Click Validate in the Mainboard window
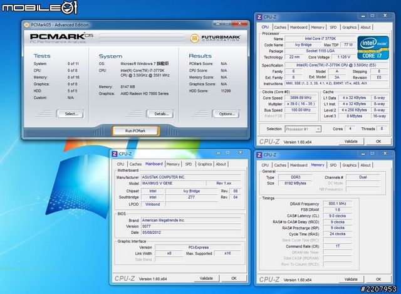This screenshot has width=401, height=294. point(206,278)
